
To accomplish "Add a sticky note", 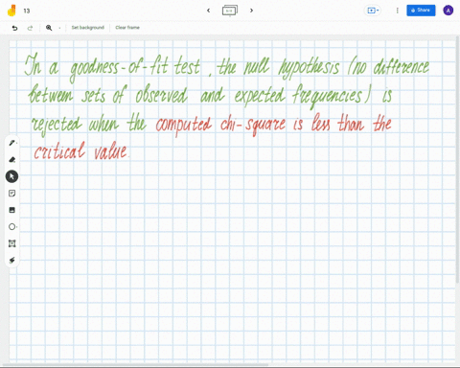I will coord(11,194).
